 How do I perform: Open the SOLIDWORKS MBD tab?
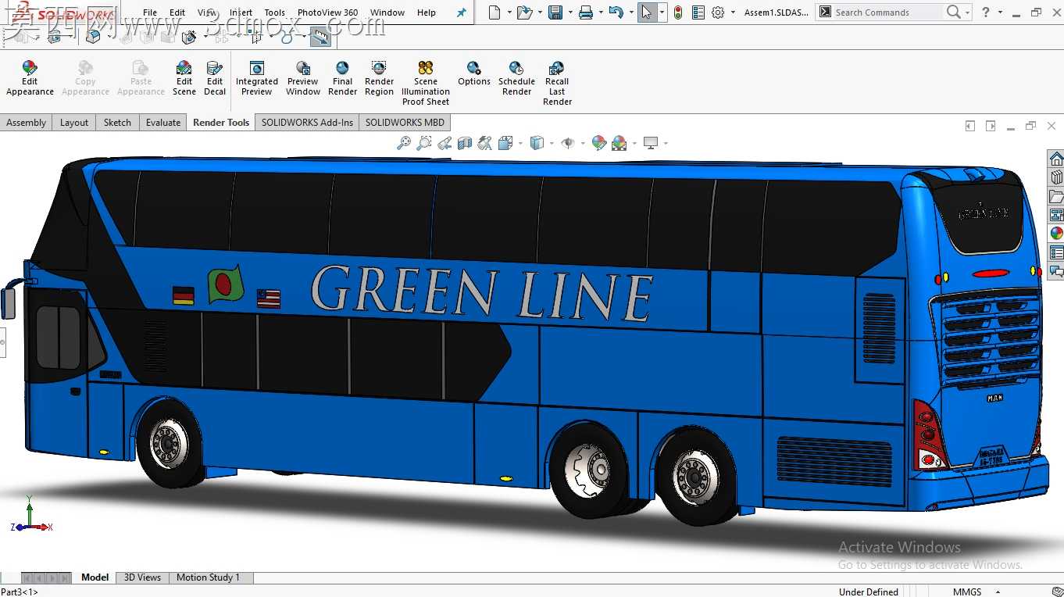(405, 123)
